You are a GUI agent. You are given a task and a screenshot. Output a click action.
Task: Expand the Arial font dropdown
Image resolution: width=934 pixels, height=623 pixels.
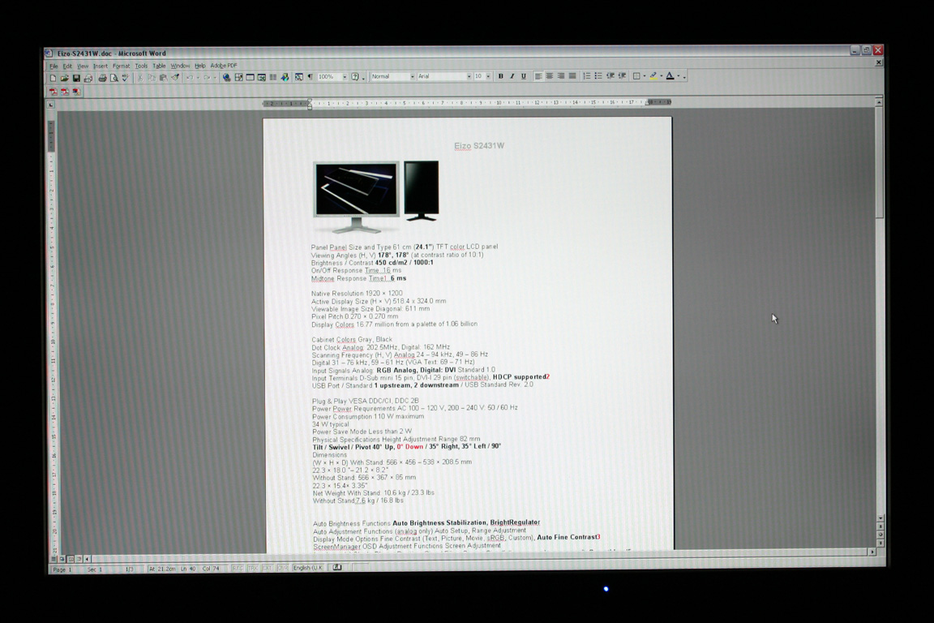click(x=468, y=76)
